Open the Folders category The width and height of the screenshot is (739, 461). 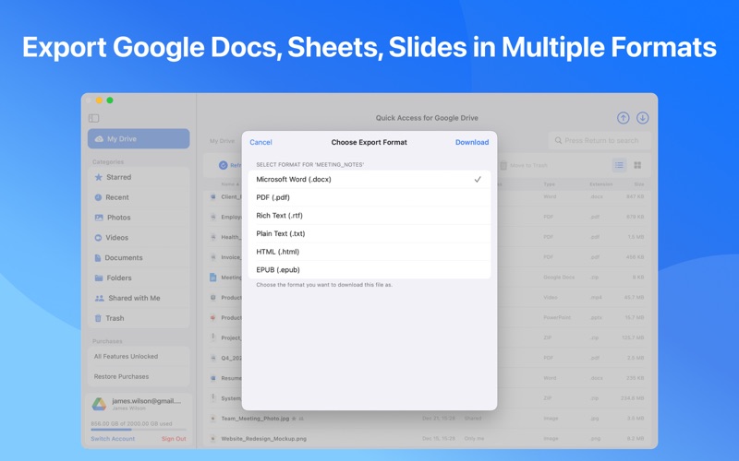(139, 278)
